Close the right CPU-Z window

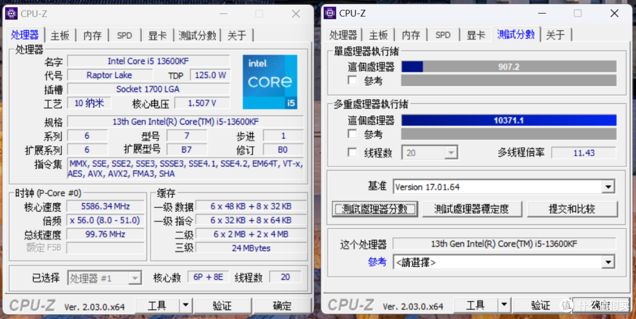pyautogui.click(x=614, y=14)
